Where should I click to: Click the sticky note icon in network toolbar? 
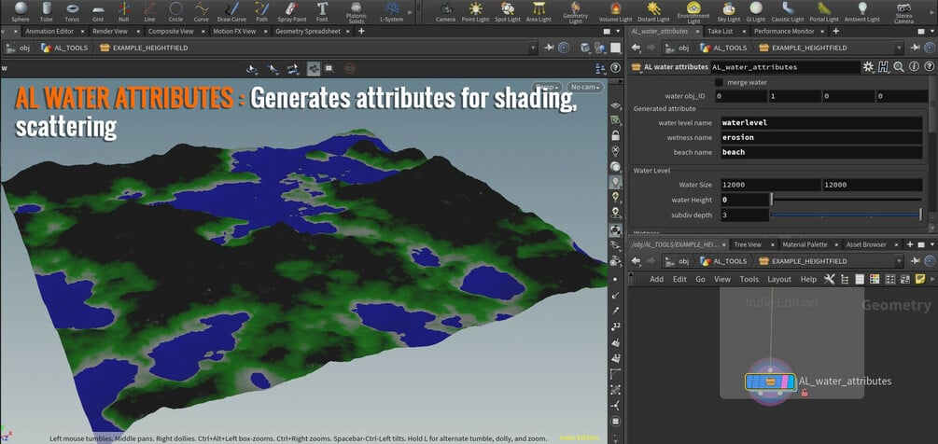coord(919,279)
